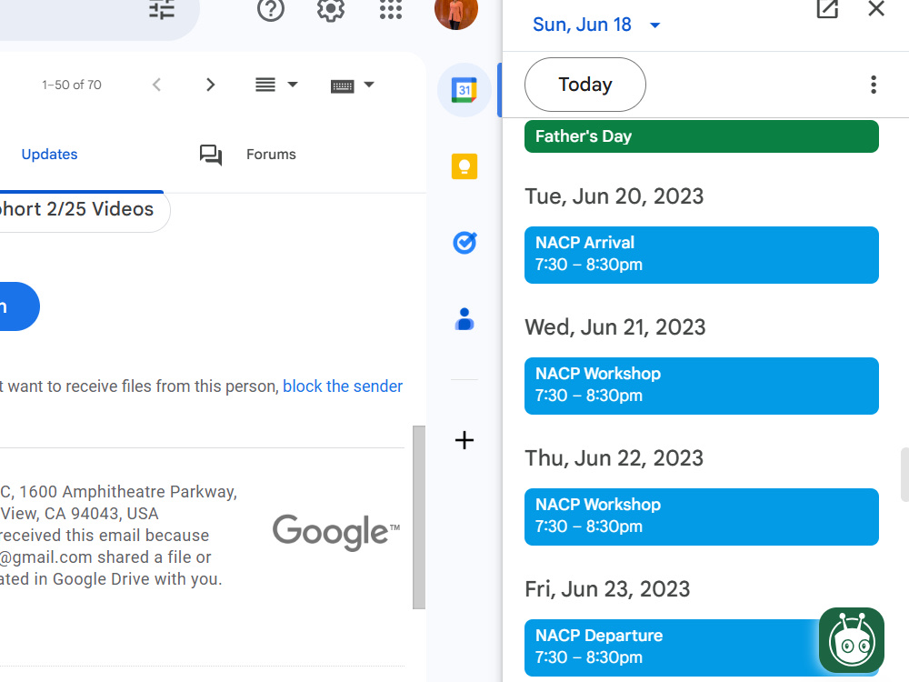Click the '1–50 of 70' message count

(71, 85)
